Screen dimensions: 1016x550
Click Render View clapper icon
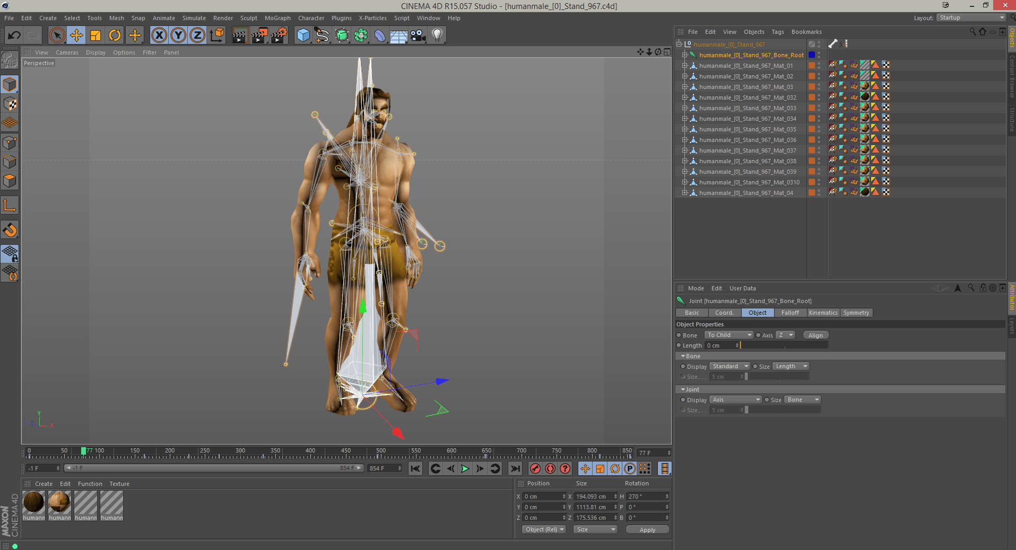(240, 36)
